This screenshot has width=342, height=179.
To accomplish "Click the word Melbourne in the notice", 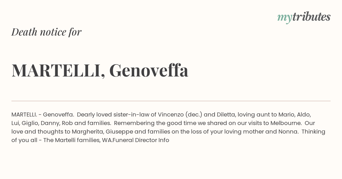I will click(x=286, y=123).
